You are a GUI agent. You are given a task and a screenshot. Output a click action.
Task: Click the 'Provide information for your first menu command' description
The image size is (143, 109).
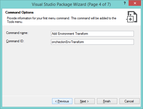[x=62, y=20]
